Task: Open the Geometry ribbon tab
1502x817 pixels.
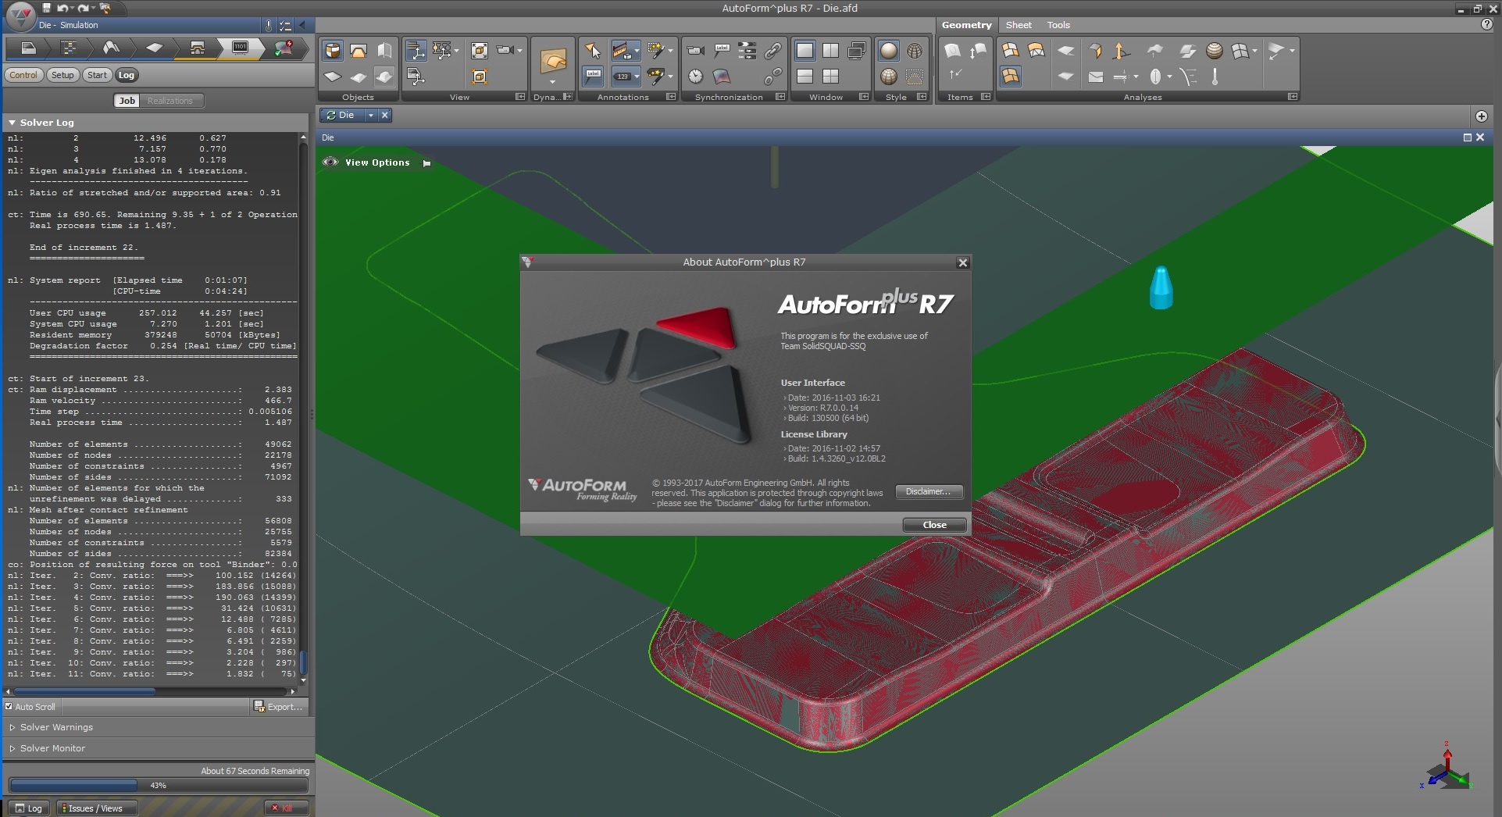Action: pyautogui.click(x=966, y=25)
